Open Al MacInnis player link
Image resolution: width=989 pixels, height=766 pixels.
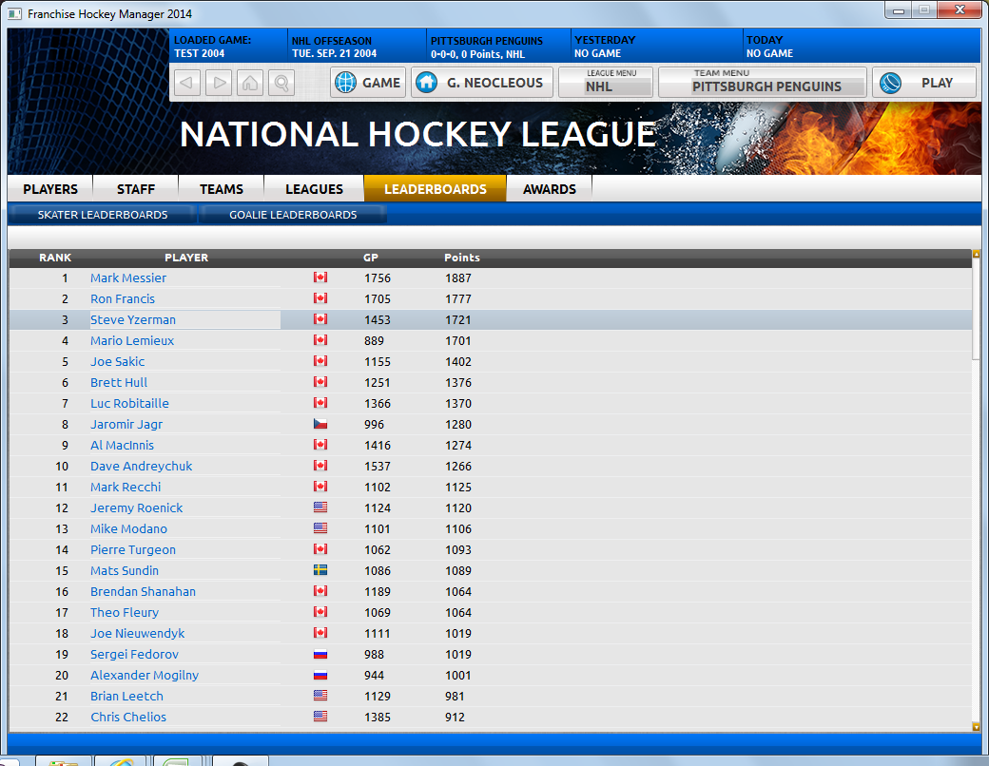(x=122, y=445)
